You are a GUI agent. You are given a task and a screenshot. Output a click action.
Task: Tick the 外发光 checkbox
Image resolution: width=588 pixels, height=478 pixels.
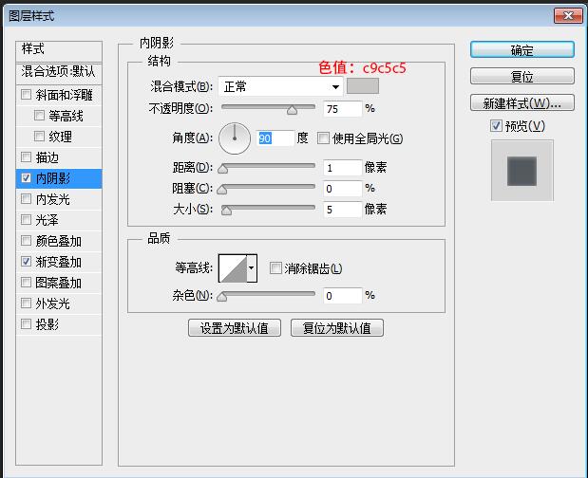[26, 303]
